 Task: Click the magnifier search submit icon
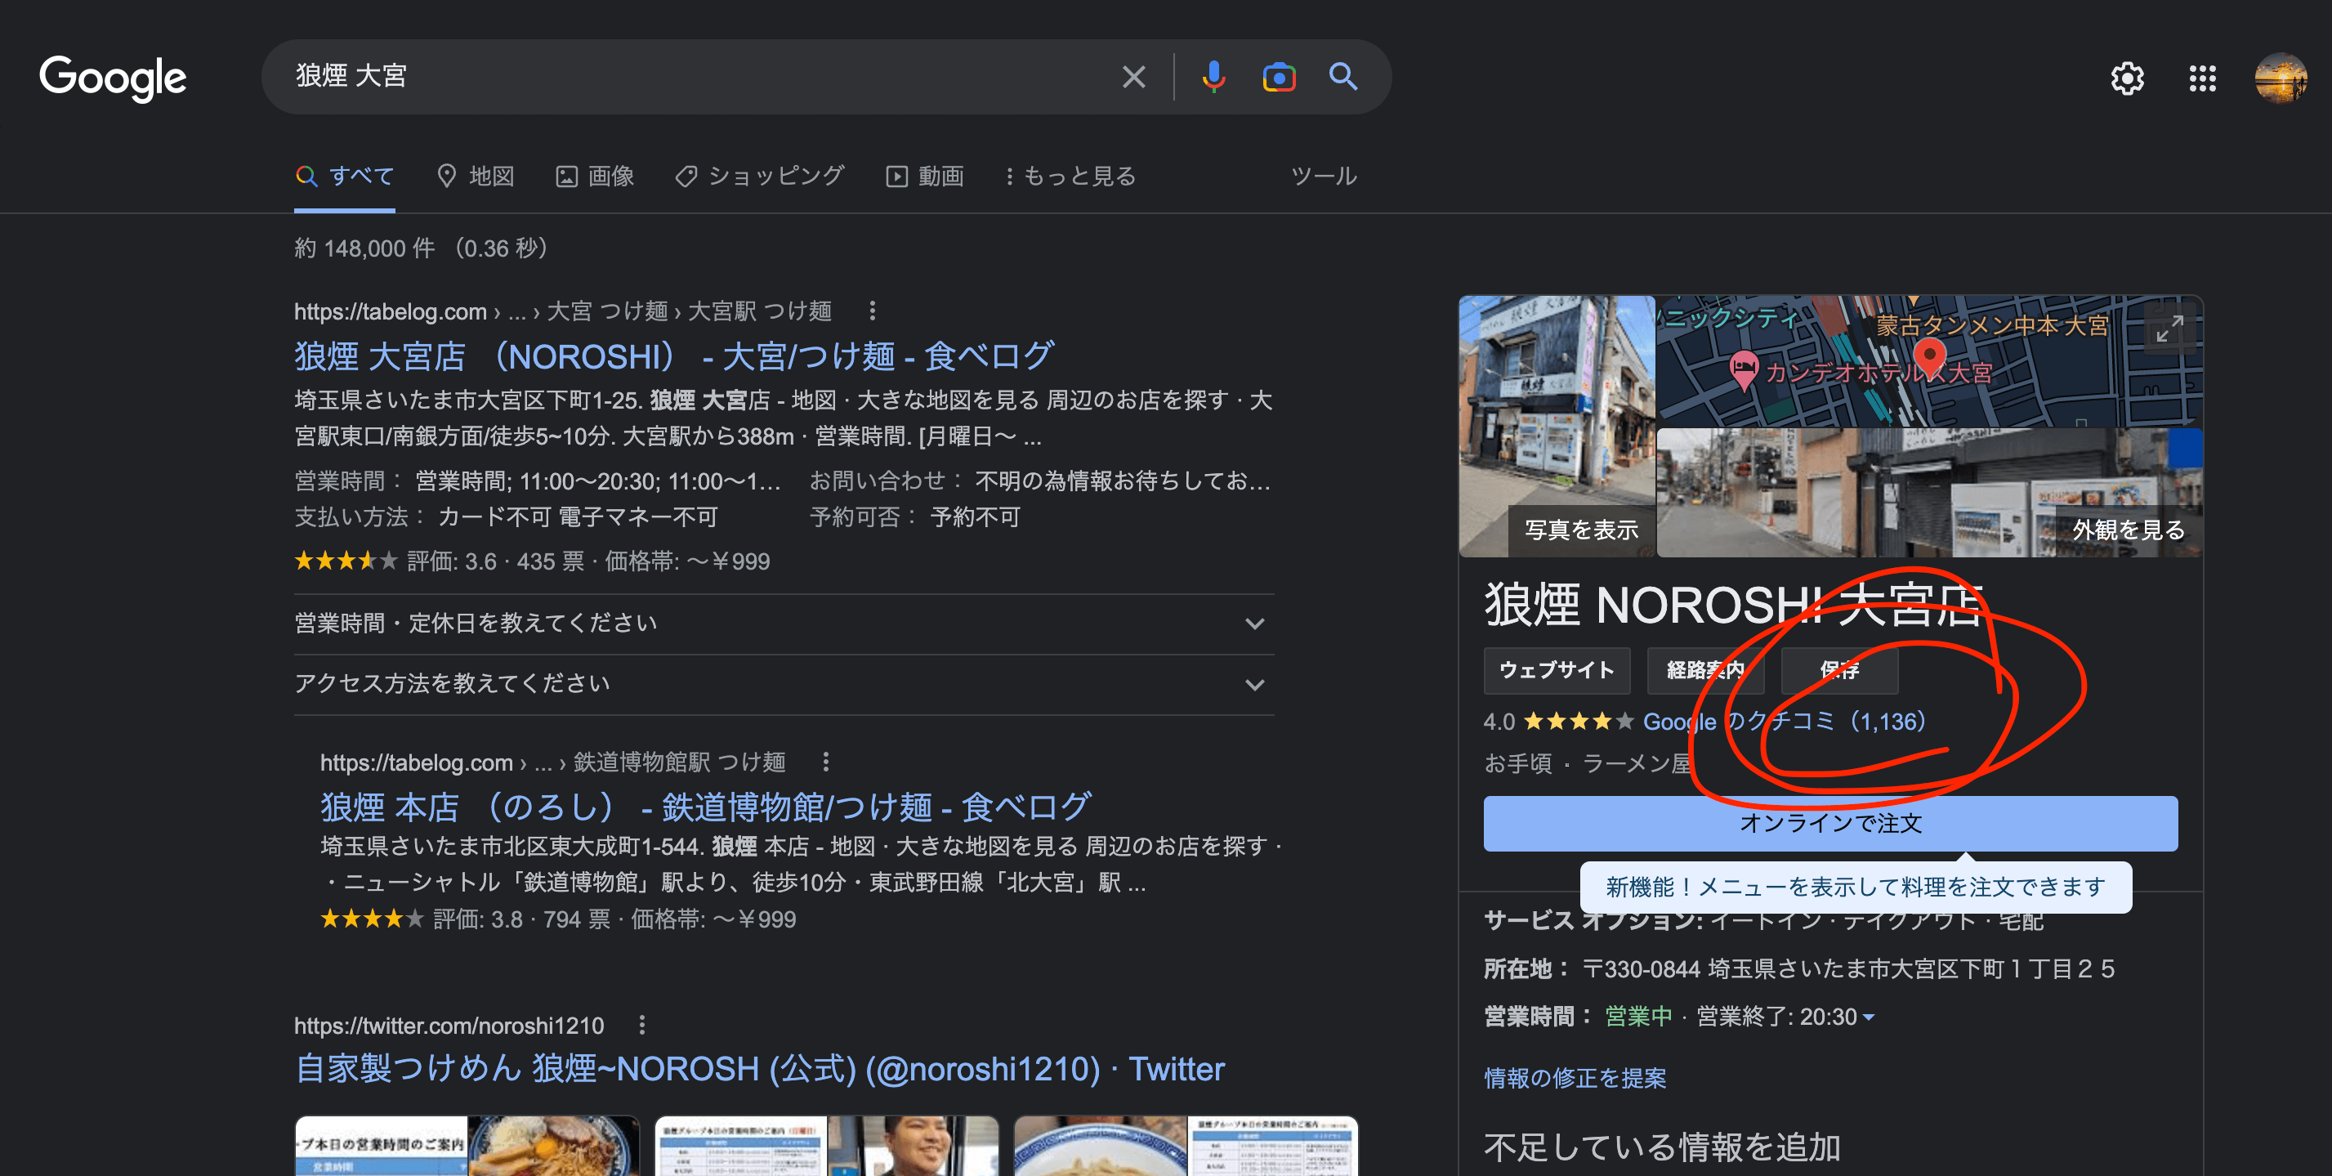pos(1342,77)
